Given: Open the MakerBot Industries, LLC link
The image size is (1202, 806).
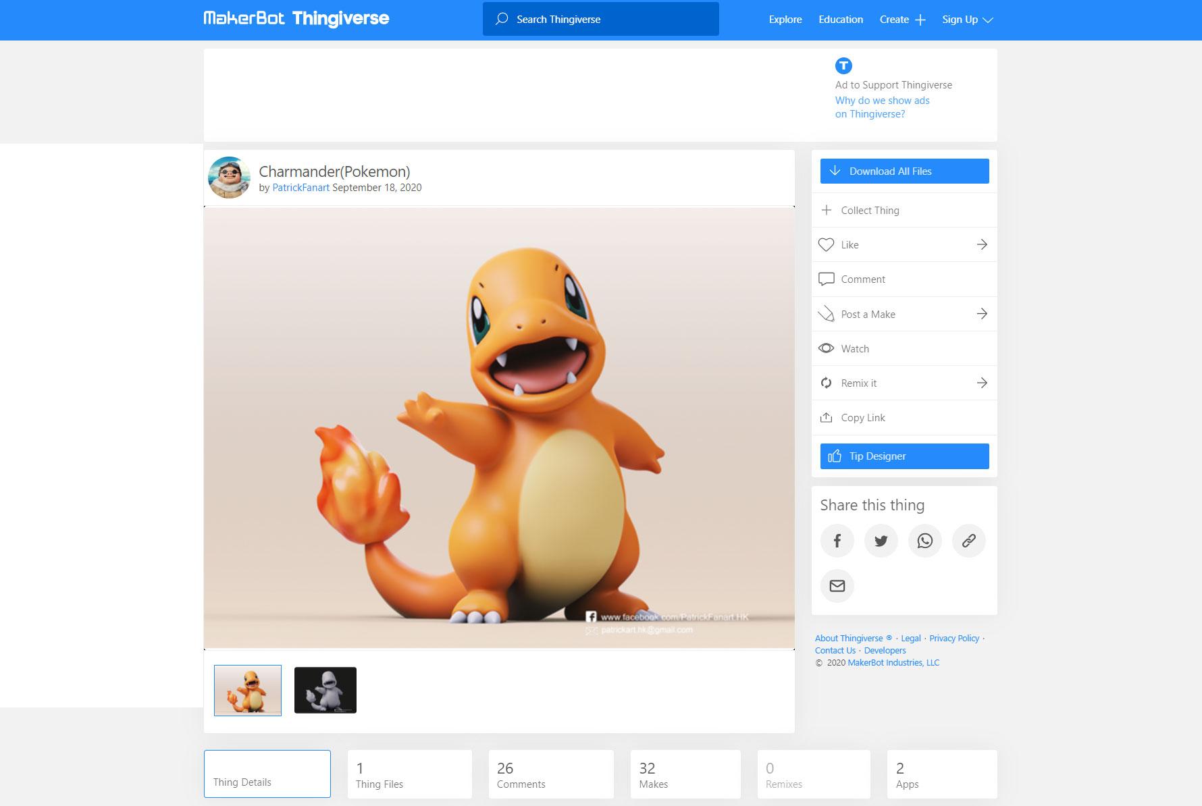Looking at the screenshot, I should (x=893, y=662).
